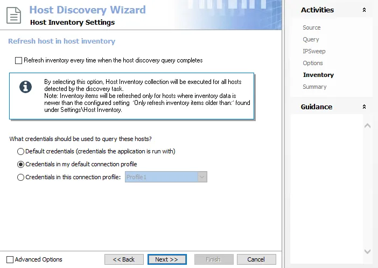Select the Inventory activity step

pyautogui.click(x=318, y=75)
